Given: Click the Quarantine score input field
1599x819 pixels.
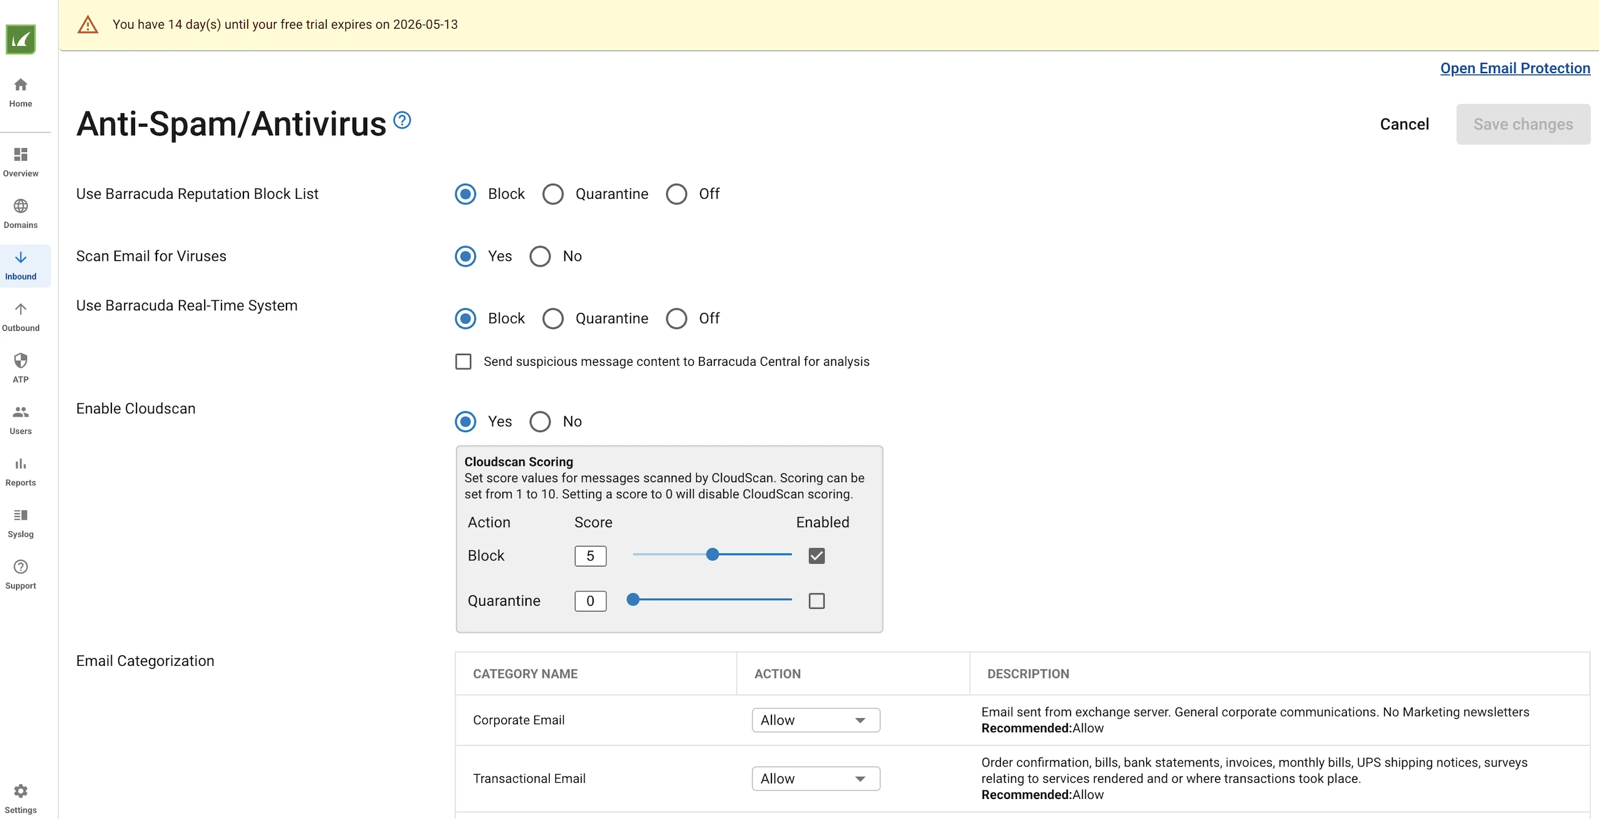Looking at the screenshot, I should click(591, 601).
